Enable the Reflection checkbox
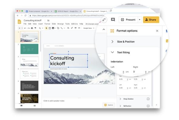Screen dimensions: 179x120 pyautogui.click(x=148, y=106)
